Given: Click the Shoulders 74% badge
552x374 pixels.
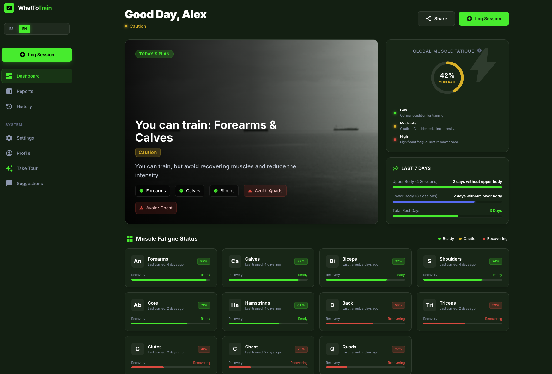Looking at the screenshot, I should [x=496, y=261].
